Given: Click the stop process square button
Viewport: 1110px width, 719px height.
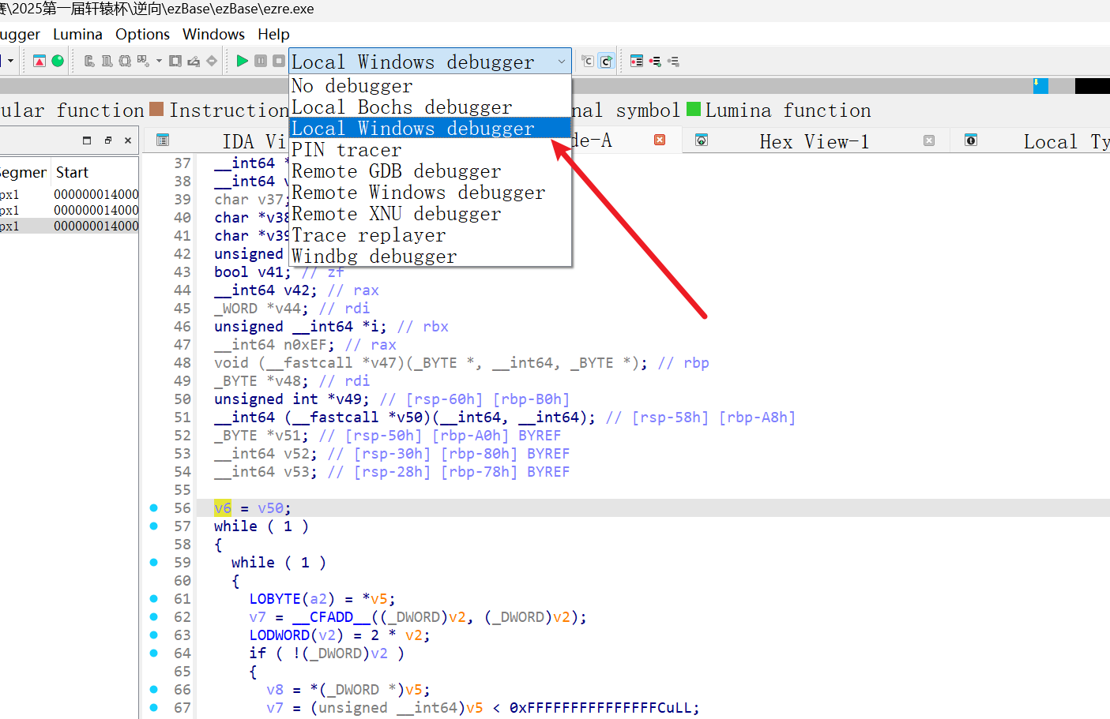Looking at the screenshot, I should (279, 61).
